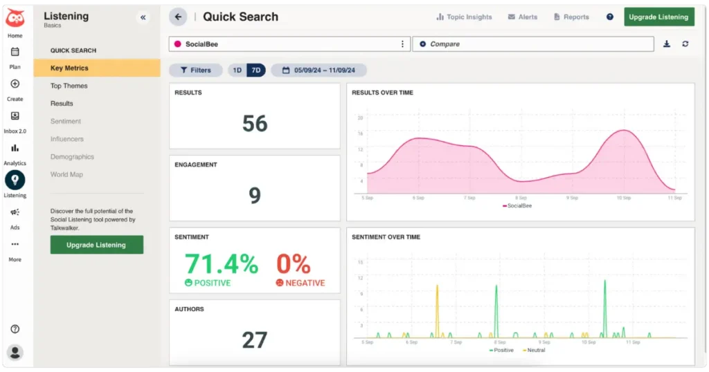Click the Engagement value 9
The width and height of the screenshot is (709, 372).
point(255,195)
